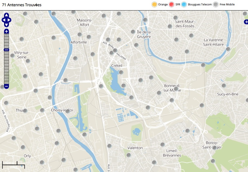Click the antenna marker near Orly
The image size is (248, 172).
tap(23, 147)
